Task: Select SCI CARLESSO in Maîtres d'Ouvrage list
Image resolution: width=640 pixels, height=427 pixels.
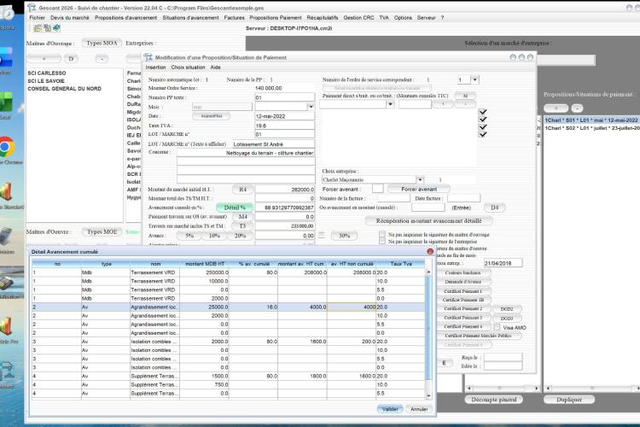Action: 47,73
